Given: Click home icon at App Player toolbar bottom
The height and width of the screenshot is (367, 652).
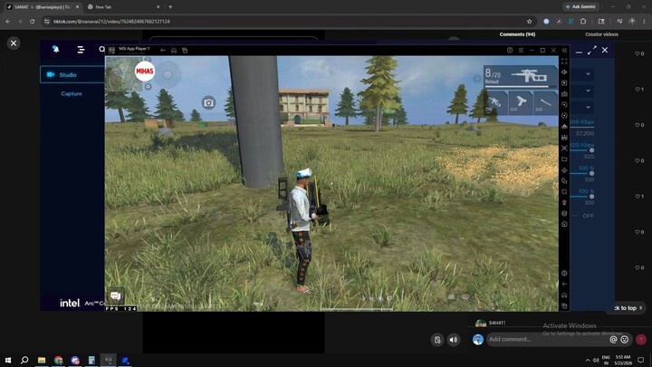Looking at the screenshot, I should pos(564,295).
